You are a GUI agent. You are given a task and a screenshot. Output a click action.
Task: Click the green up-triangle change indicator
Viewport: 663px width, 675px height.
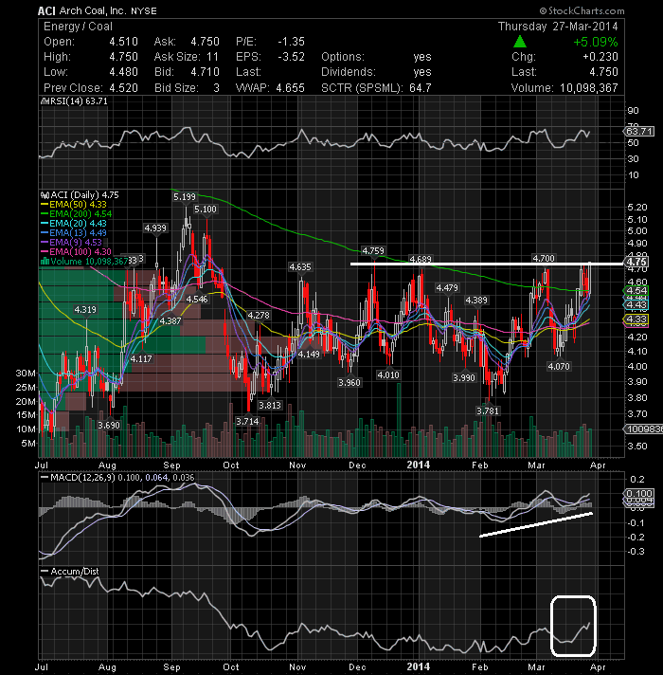pyautogui.click(x=520, y=42)
